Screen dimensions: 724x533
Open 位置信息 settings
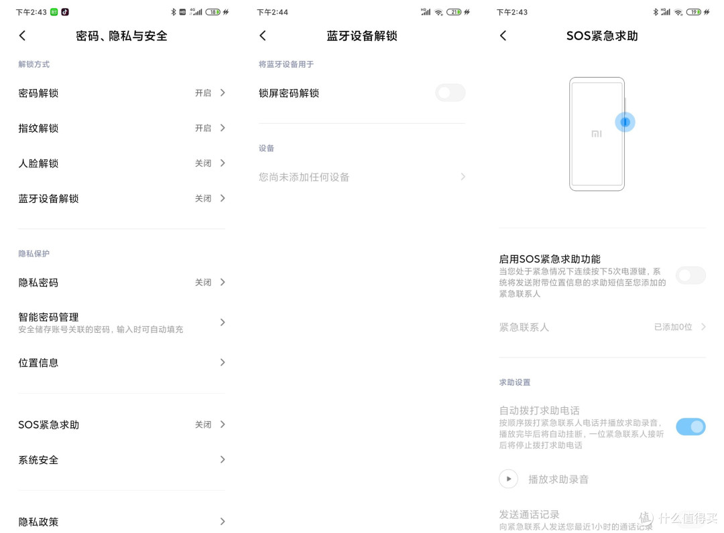click(122, 362)
